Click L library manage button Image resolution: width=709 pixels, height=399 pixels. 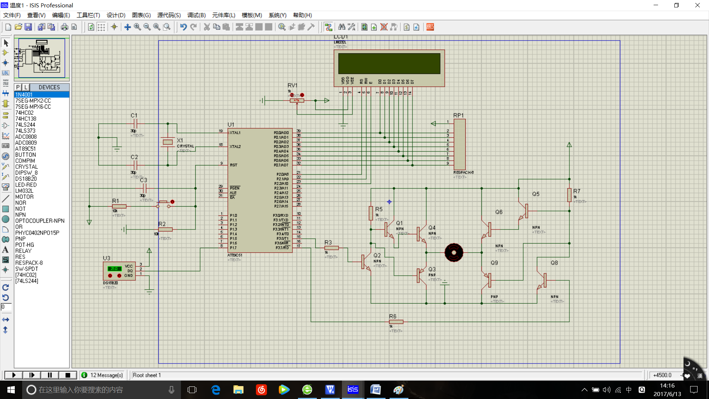pos(26,87)
